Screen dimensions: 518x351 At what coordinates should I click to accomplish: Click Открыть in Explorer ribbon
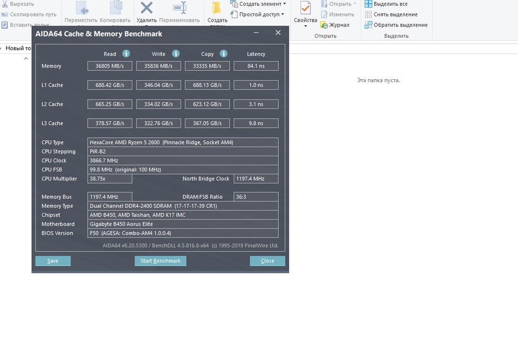339,4
